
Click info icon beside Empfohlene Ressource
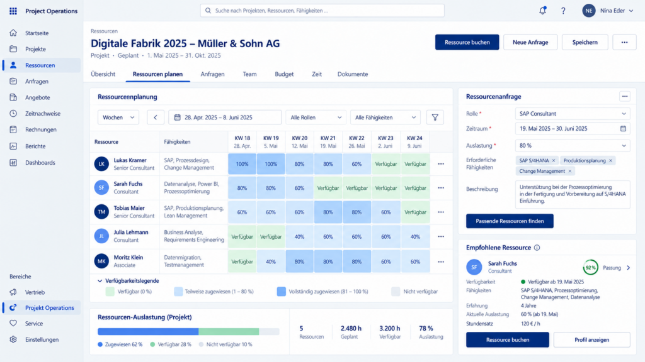pyautogui.click(x=537, y=248)
